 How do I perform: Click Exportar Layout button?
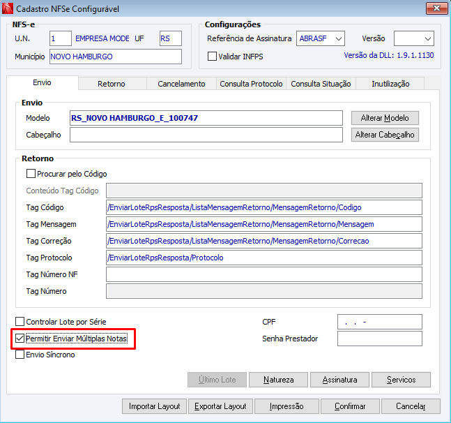pyautogui.click(x=220, y=406)
